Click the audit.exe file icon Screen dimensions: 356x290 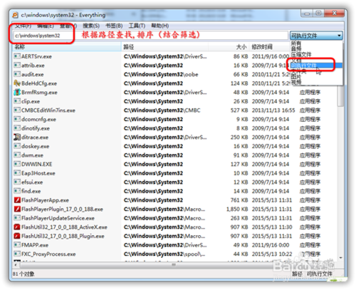pos(17,74)
